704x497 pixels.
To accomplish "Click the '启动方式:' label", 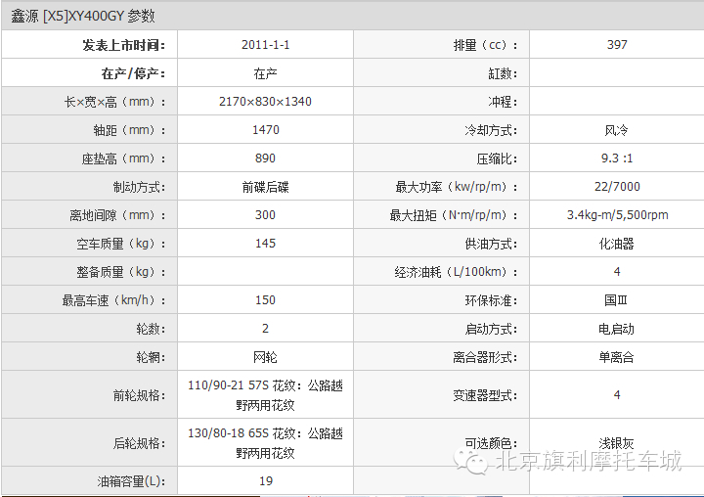I will (x=491, y=328).
